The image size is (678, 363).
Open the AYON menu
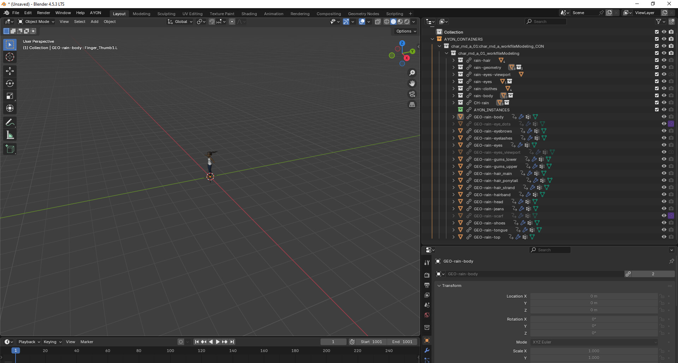95,13
